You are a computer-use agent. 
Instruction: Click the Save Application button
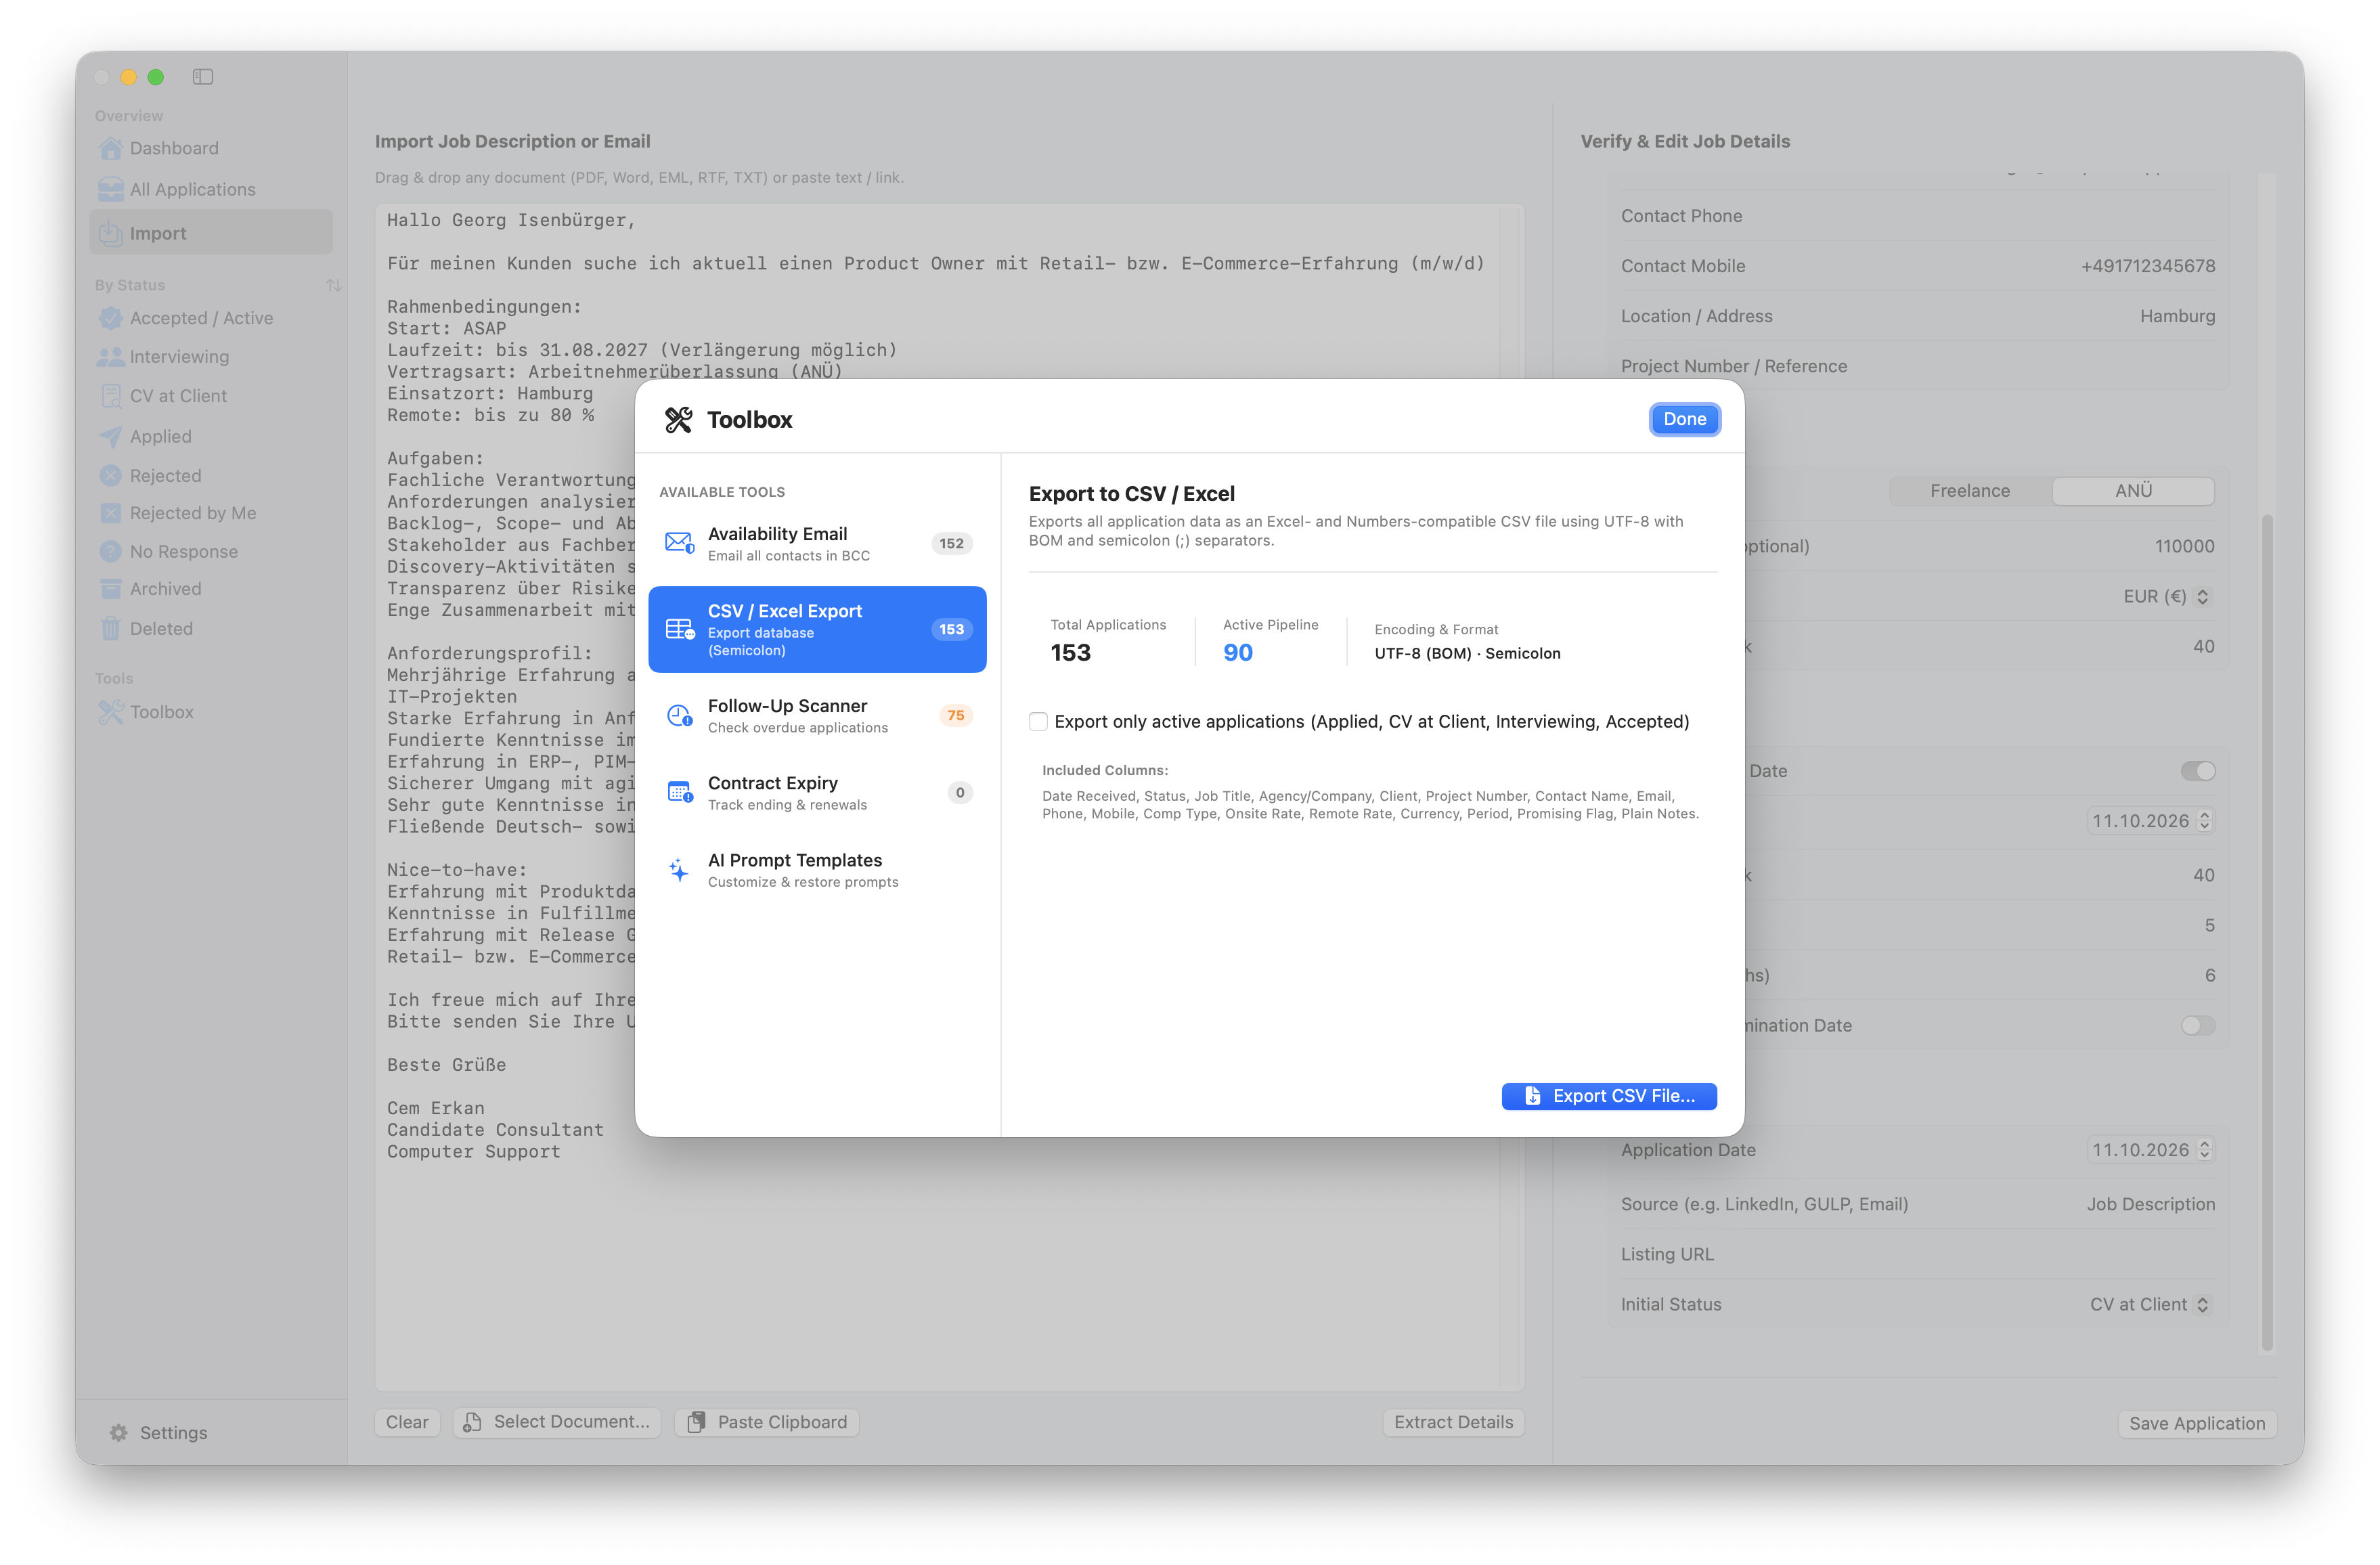tap(2197, 1423)
